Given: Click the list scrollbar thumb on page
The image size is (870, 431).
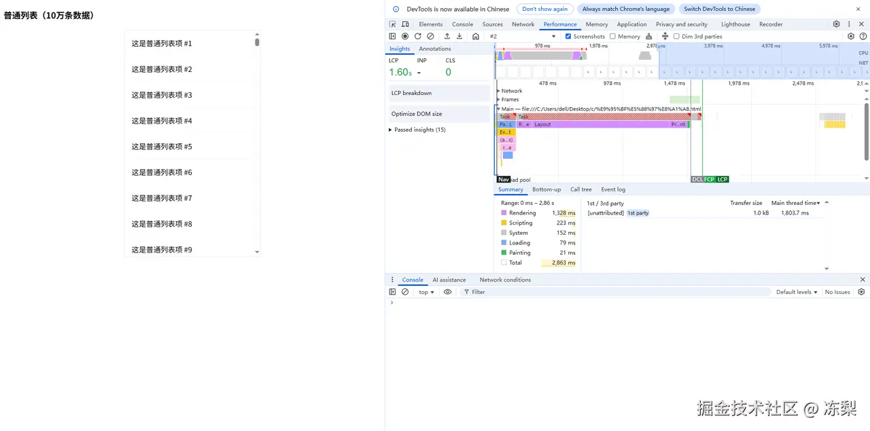Looking at the screenshot, I should click(x=257, y=42).
